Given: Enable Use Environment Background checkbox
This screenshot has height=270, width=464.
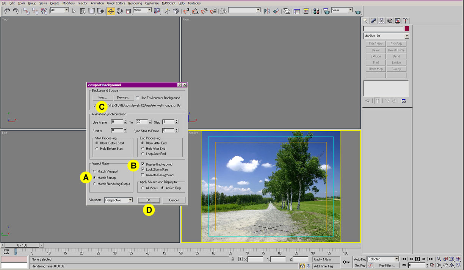Looking at the screenshot, I should coord(138,98).
